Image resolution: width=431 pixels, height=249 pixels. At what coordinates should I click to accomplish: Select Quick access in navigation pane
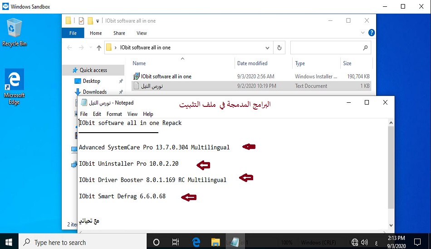93,70
